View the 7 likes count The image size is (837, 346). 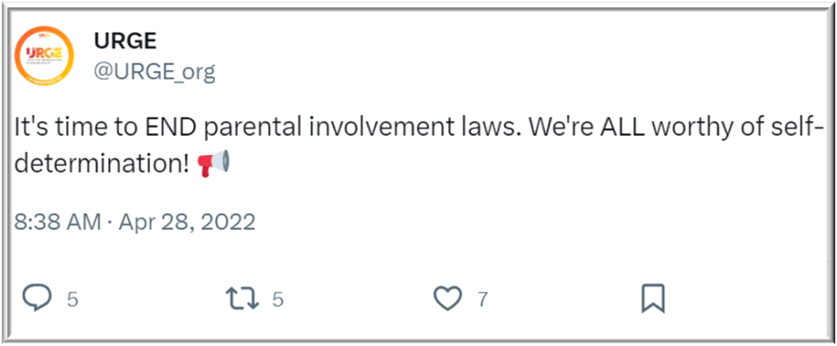[x=483, y=299]
